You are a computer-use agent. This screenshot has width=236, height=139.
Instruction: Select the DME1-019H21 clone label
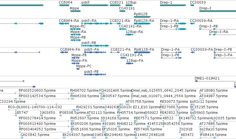(207, 78)
